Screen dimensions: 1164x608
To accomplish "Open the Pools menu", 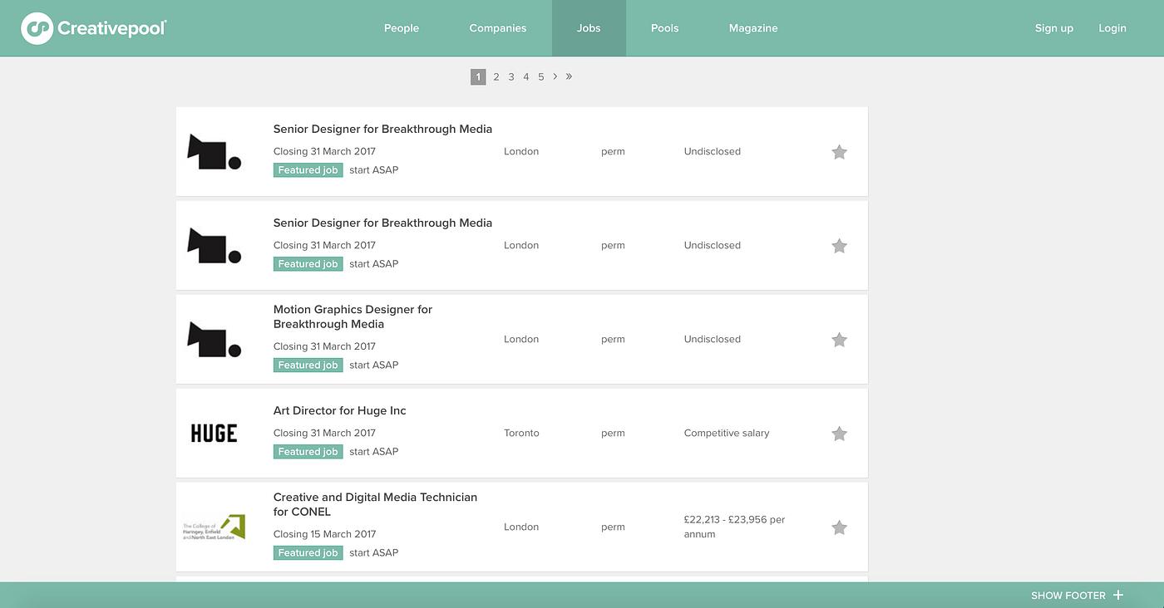I will click(664, 28).
